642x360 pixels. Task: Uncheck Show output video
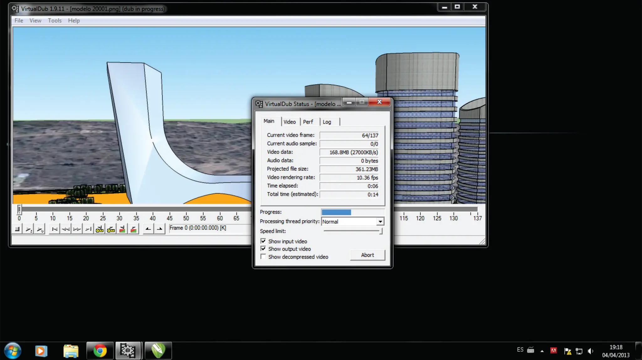(x=263, y=249)
